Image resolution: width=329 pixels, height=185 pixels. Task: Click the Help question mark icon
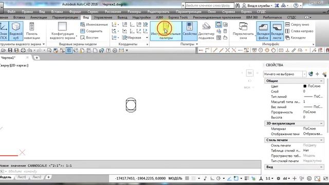tap(296, 6)
